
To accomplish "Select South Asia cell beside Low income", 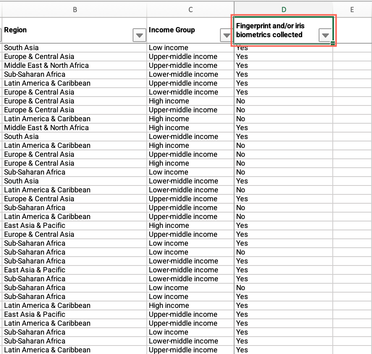I will pyautogui.click(x=74, y=48).
